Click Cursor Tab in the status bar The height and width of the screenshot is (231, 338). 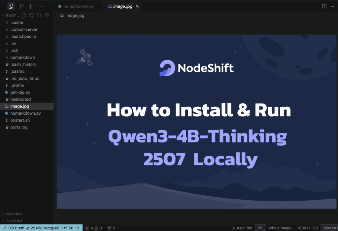pos(243,228)
